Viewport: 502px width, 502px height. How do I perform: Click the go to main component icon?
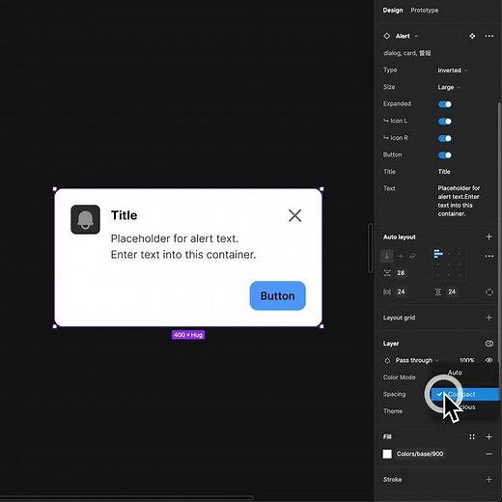point(472,36)
